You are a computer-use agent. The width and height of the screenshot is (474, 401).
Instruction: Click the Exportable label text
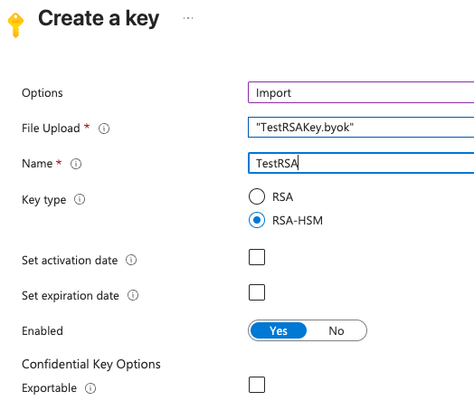click(x=49, y=388)
